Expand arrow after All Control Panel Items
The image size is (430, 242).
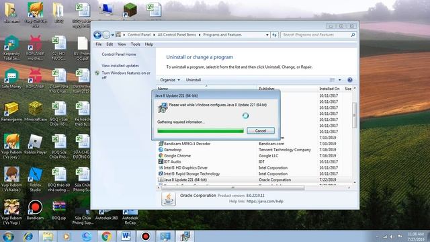(200, 35)
